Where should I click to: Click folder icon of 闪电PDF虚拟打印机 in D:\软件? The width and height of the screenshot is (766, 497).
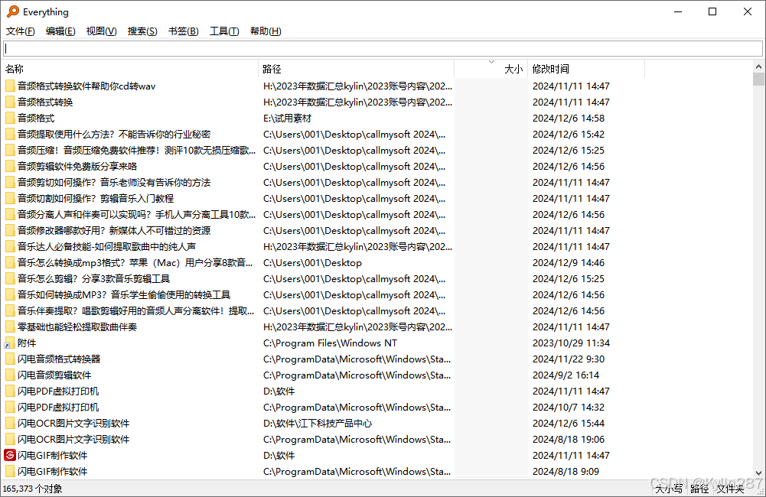click(x=10, y=391)
